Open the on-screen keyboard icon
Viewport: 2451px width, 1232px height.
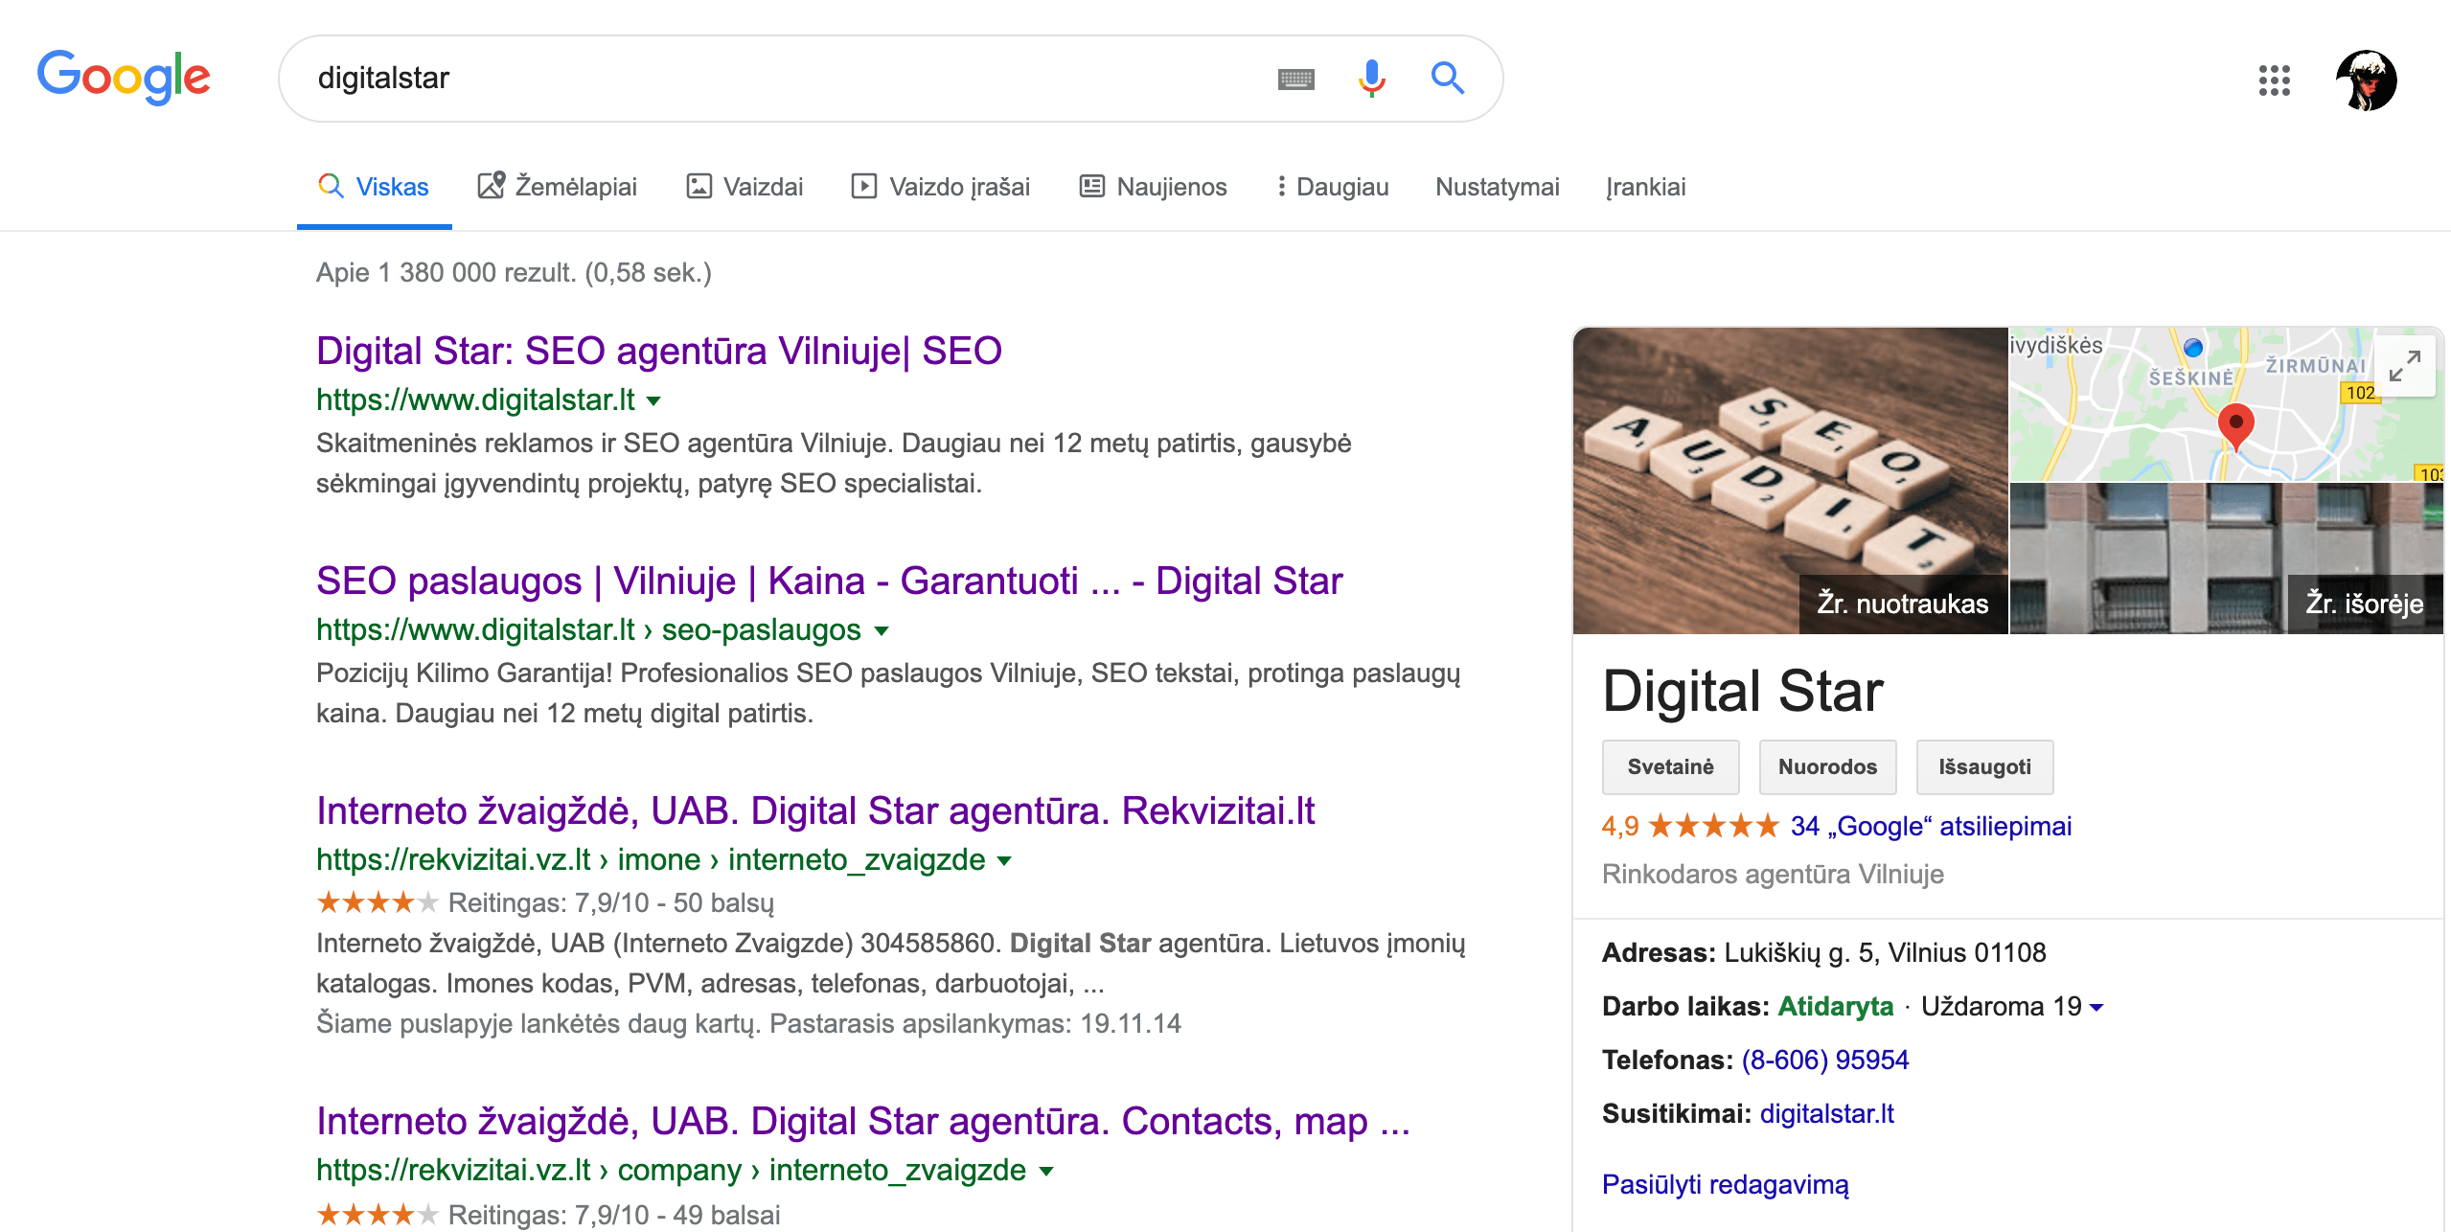[1295, 79]
